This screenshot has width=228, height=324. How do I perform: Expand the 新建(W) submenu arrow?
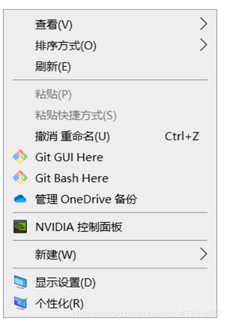coord(203,254)
